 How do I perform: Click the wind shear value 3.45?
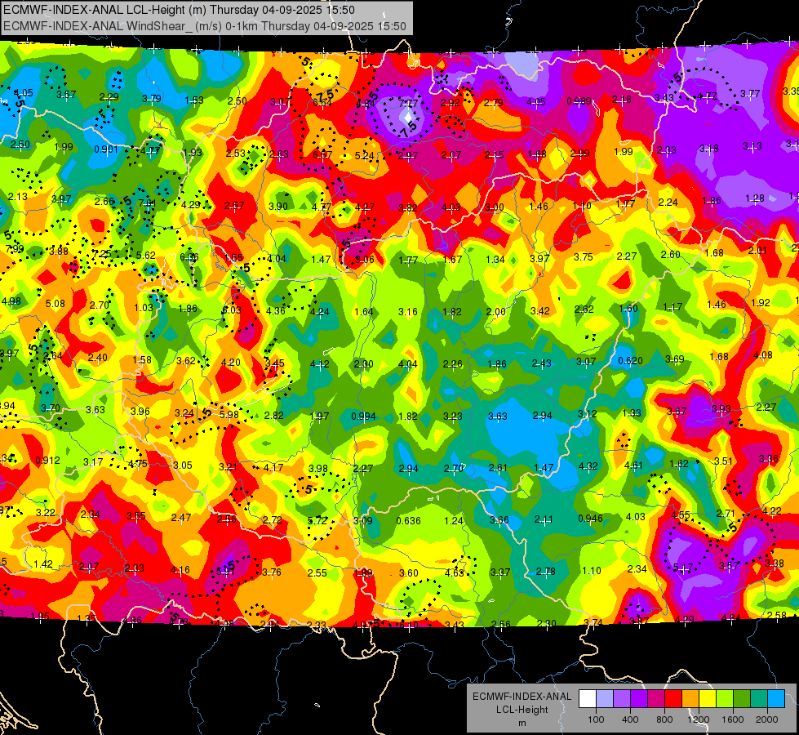(x=275, y=363)
